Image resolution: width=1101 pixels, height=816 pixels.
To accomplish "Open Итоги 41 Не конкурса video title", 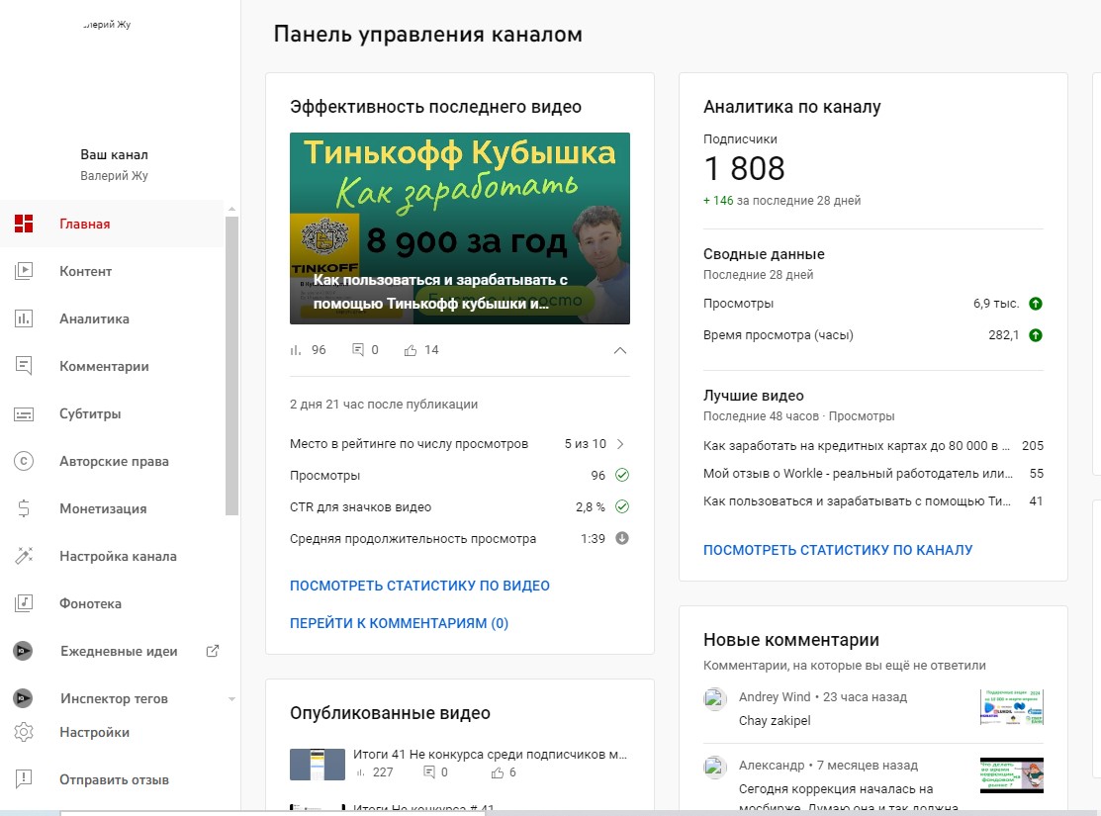I will click(490, 755).
